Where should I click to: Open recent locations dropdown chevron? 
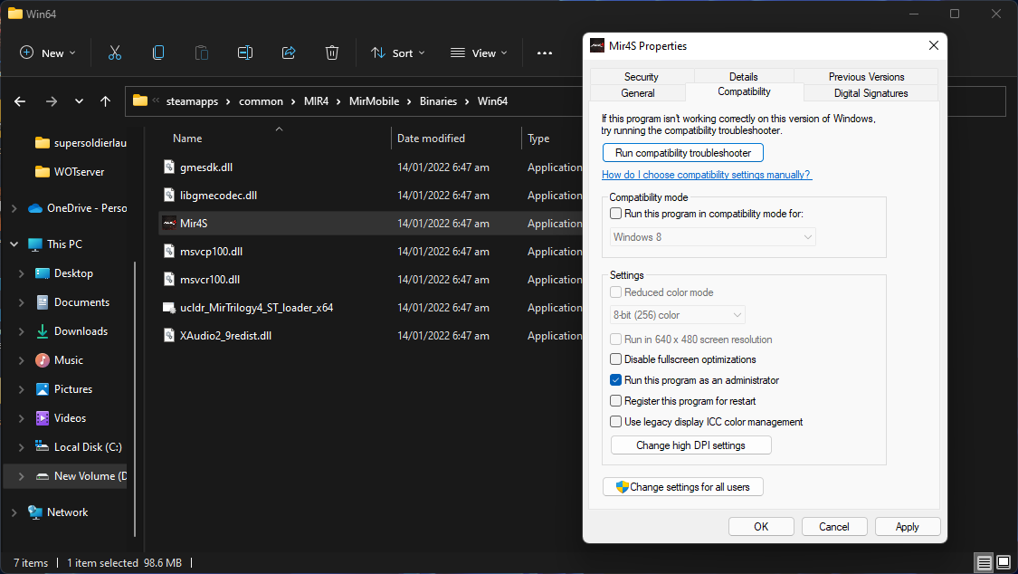click(79, 101)
